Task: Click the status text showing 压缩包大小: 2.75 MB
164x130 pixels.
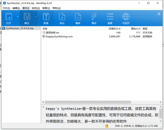Action: (146, 126)
